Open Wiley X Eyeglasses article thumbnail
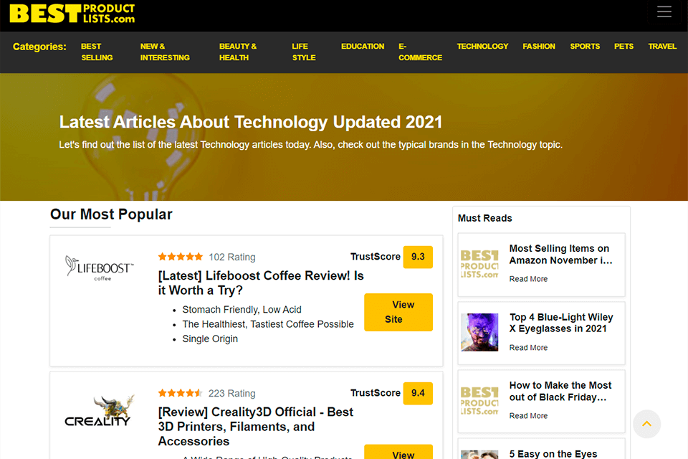Viewport: 688px width, 459px height. pos(479,332)
